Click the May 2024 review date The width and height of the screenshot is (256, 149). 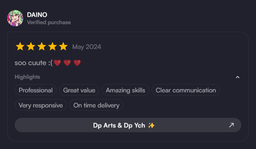coord(87,47)
